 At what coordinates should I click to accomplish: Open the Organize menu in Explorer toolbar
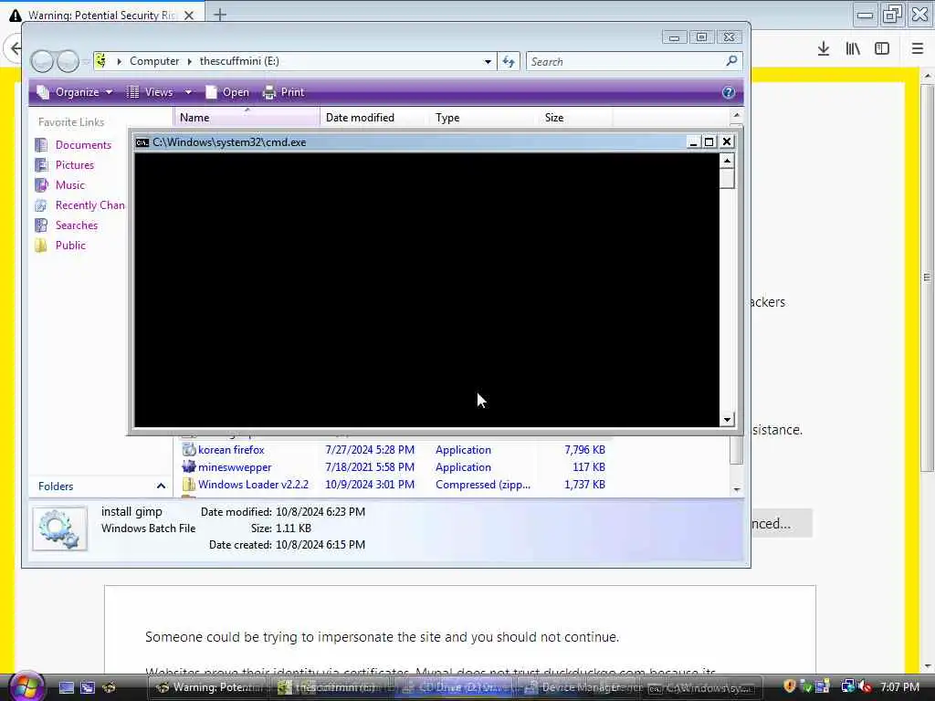[x=75, y=92]
